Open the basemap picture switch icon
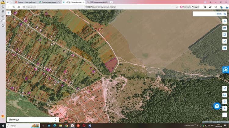229x128 pixels. (225, 95)
